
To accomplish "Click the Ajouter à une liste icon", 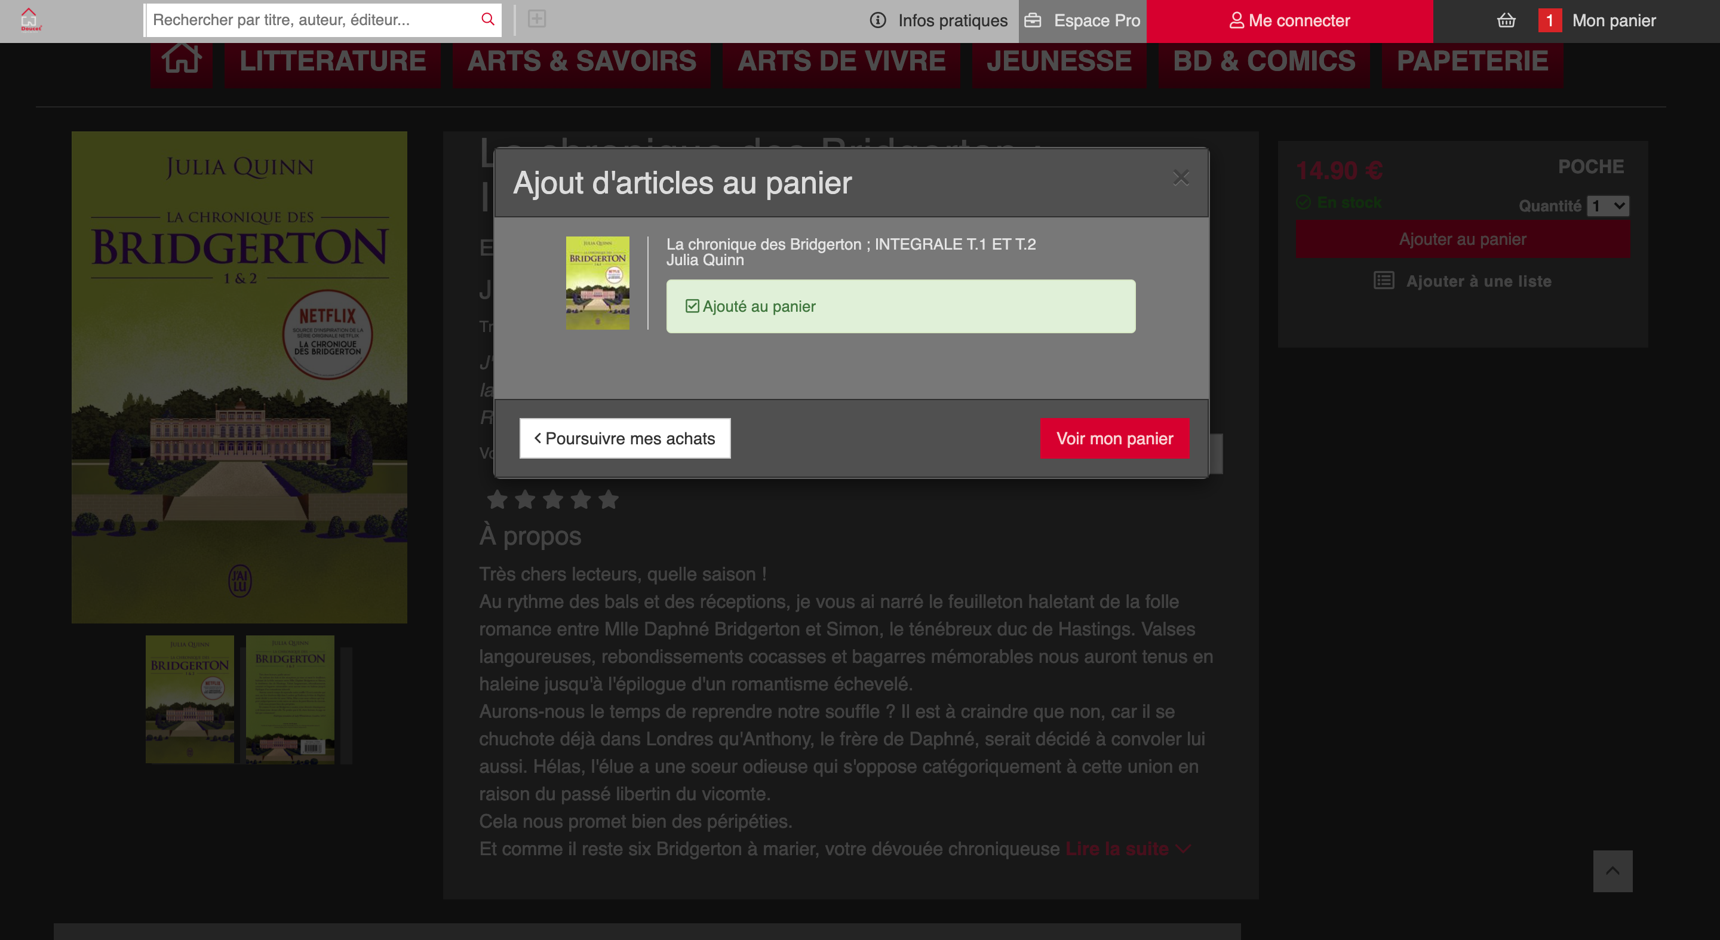I will point(1384,281).
